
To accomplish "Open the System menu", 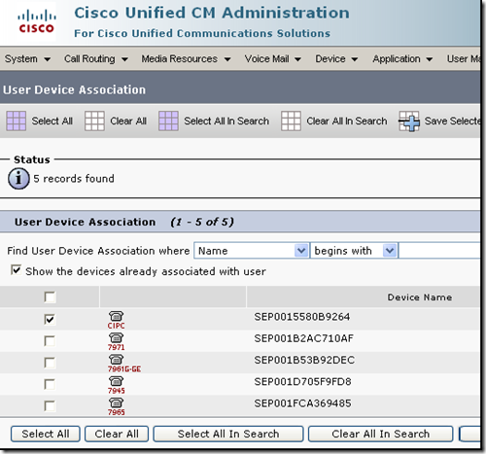I will click(x=27, y=59).
